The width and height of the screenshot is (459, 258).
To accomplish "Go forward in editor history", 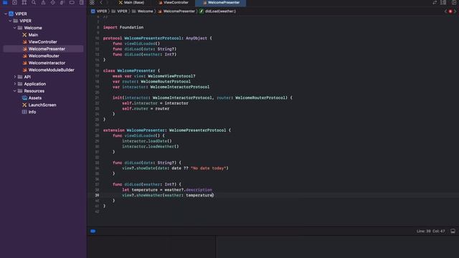I will pos(108,2).
